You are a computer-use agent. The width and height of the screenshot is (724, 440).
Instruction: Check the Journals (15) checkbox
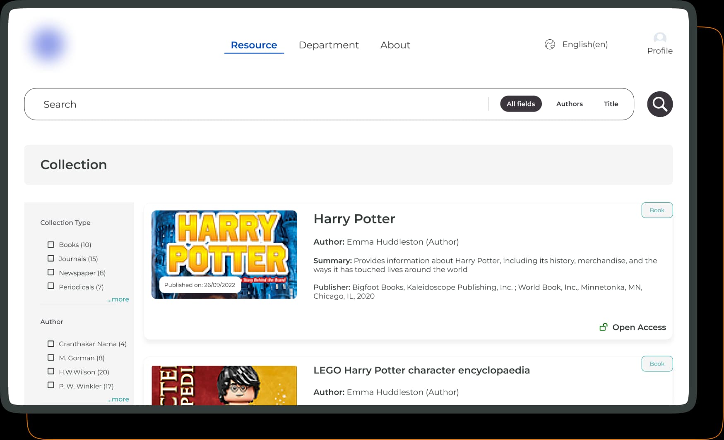(51, 258)
